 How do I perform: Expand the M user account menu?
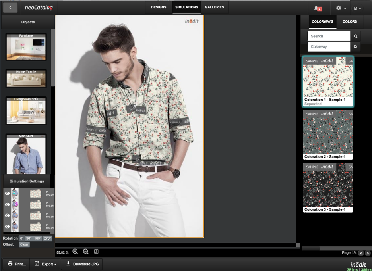[357, 8]
